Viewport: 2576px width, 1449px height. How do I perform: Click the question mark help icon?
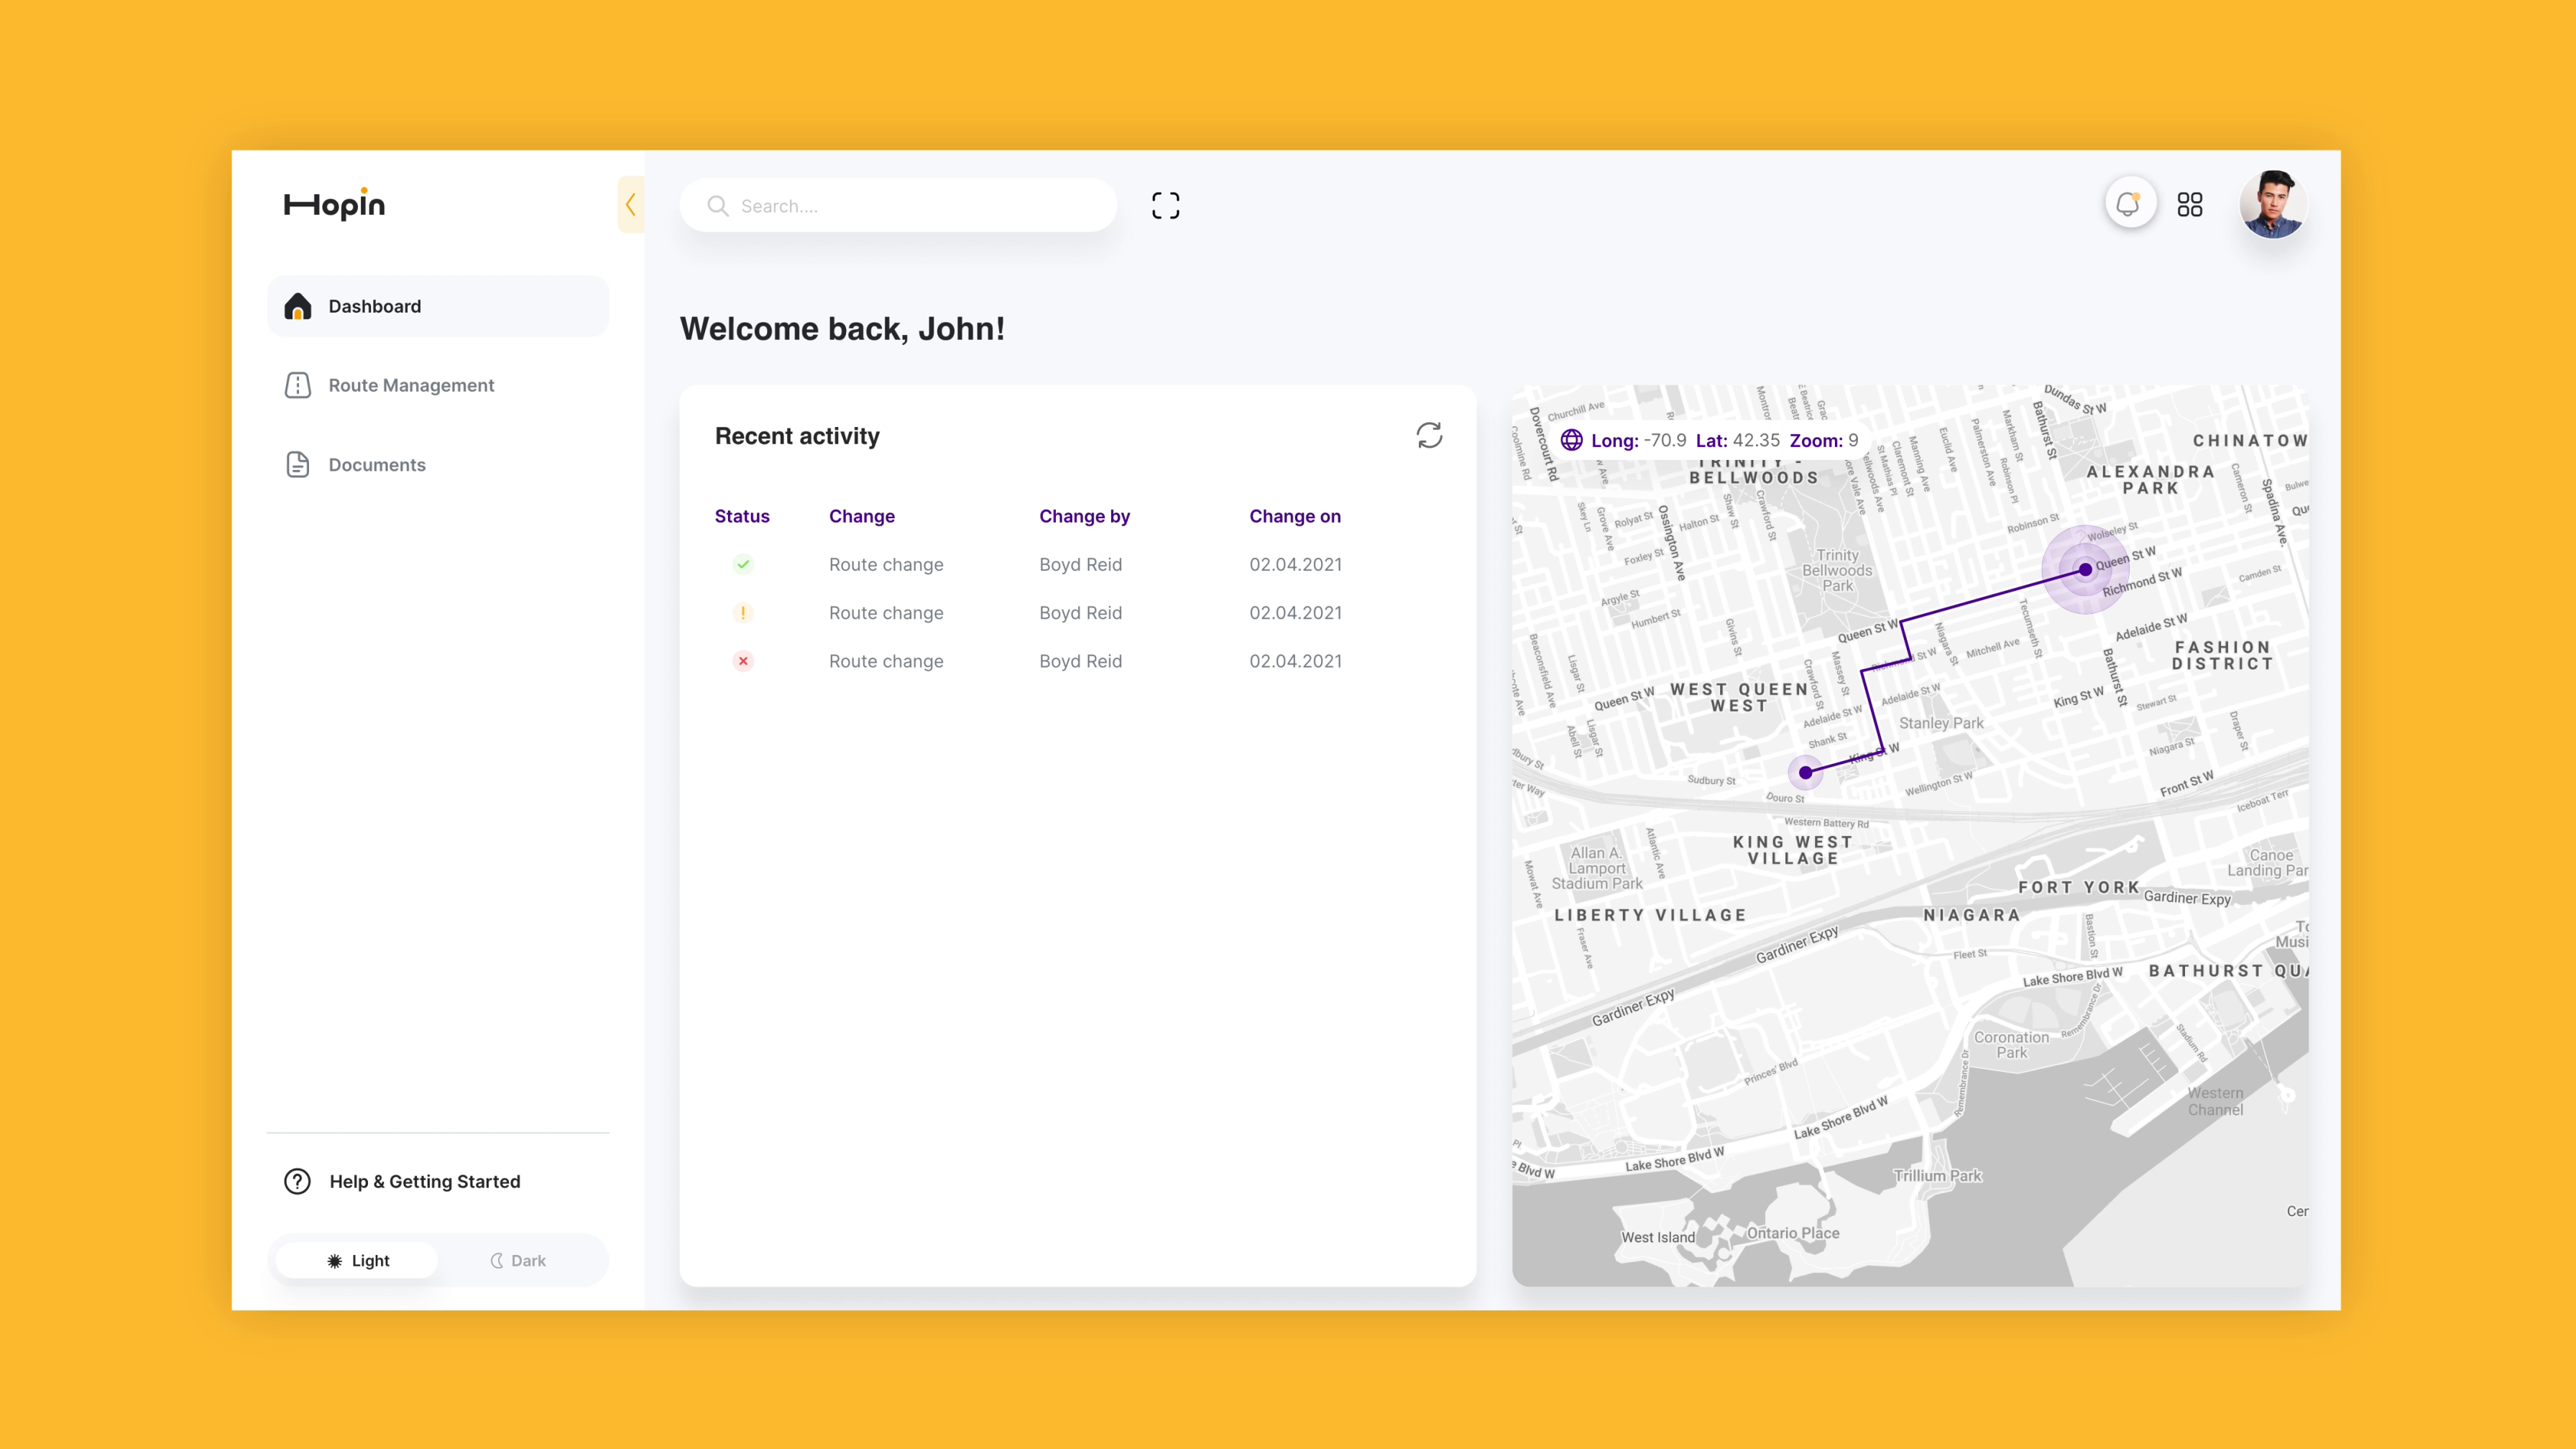296,1181
